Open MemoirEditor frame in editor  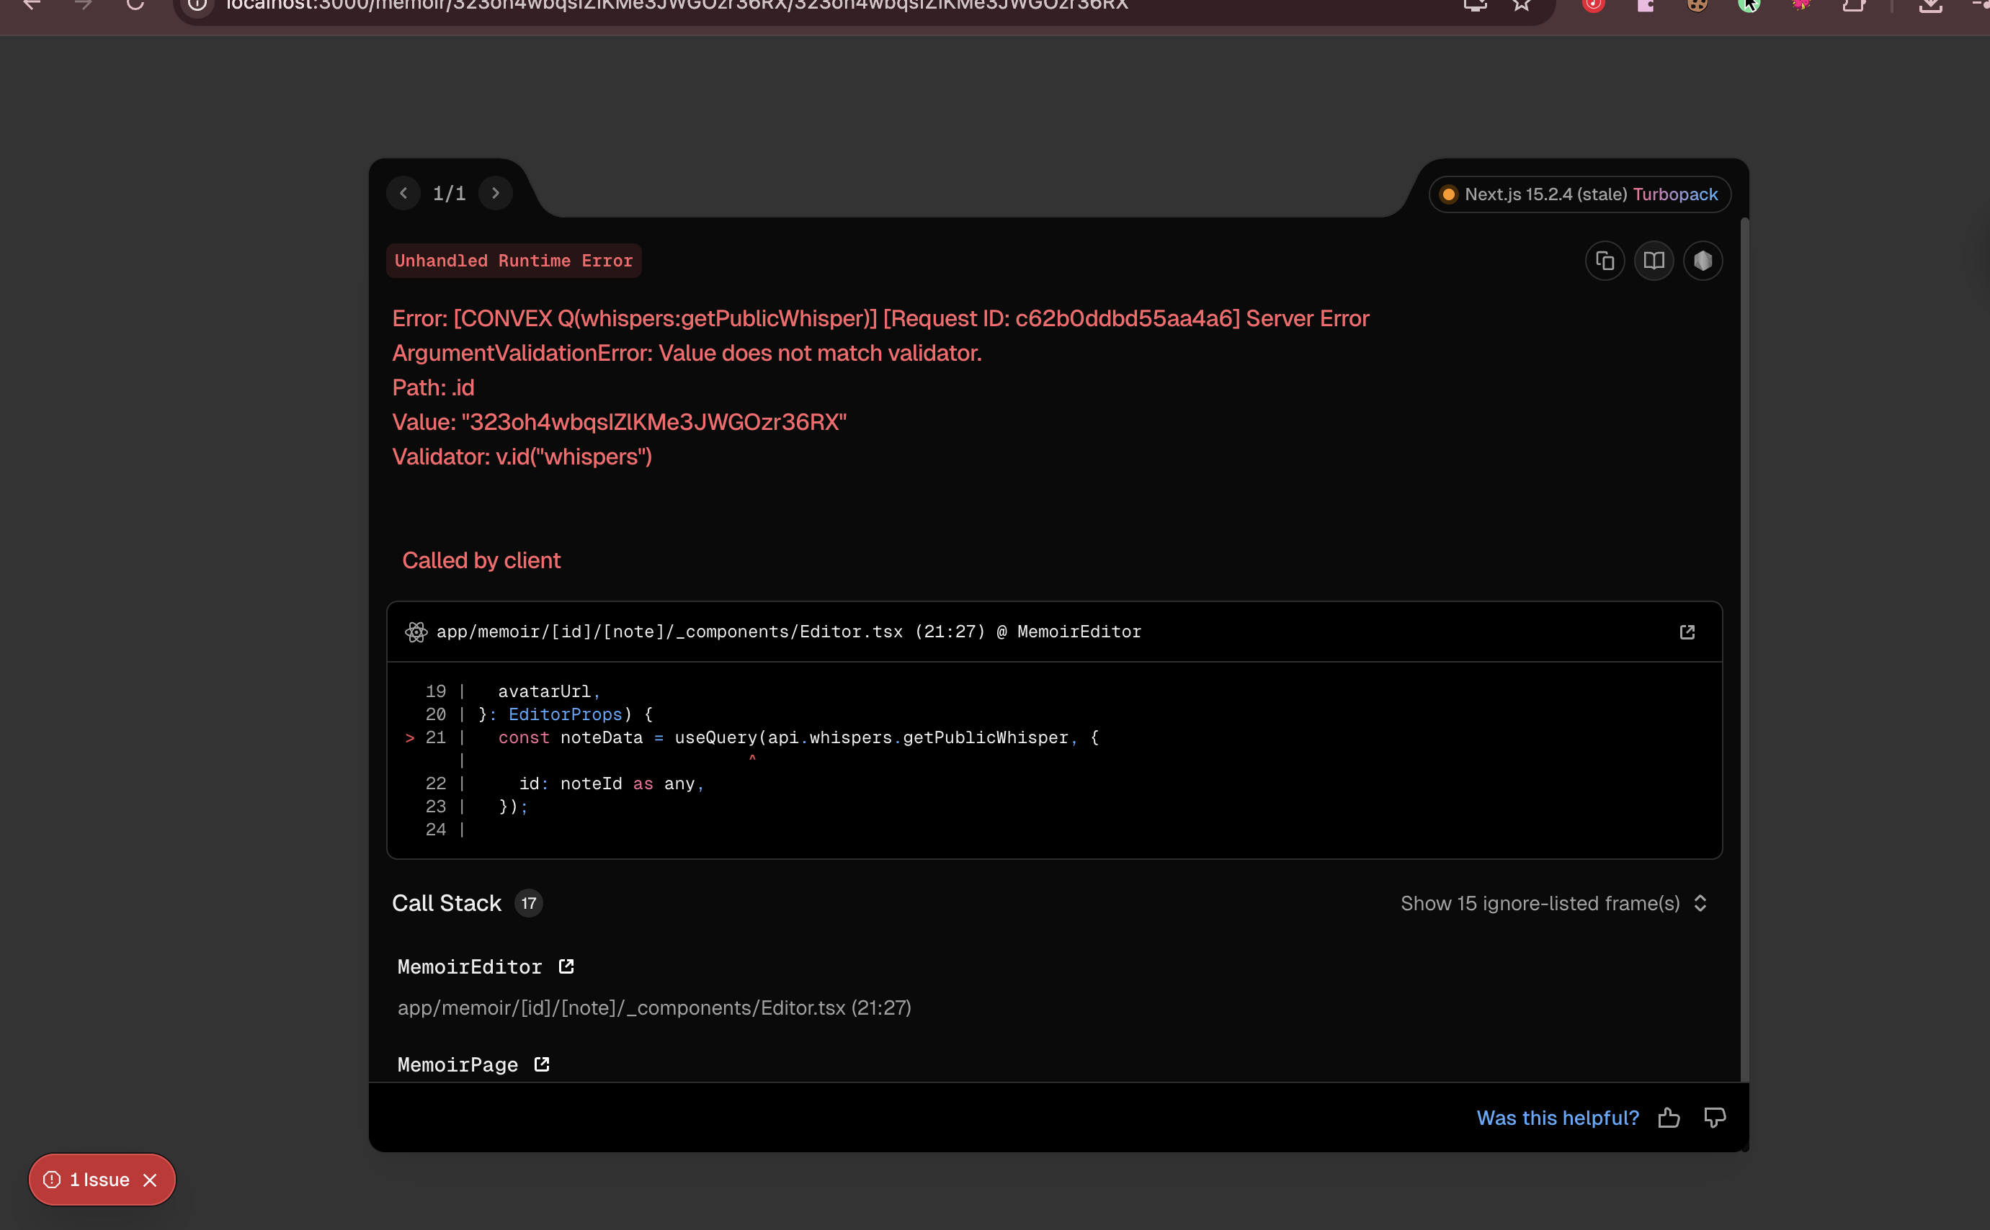566,966
